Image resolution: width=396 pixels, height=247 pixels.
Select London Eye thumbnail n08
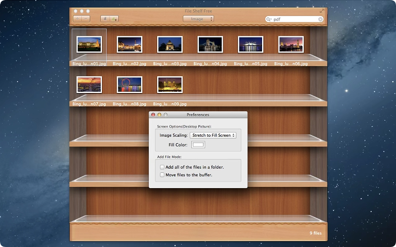(x=130, y=85)
